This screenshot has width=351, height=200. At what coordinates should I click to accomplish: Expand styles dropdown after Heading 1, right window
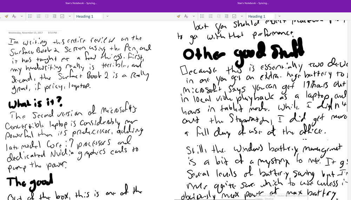click(279, 16)
